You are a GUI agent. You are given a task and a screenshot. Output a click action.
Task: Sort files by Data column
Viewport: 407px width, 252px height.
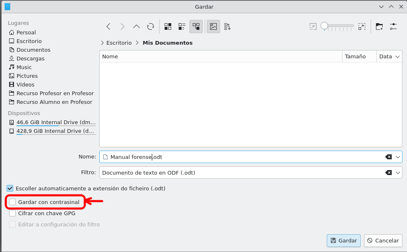389,56
